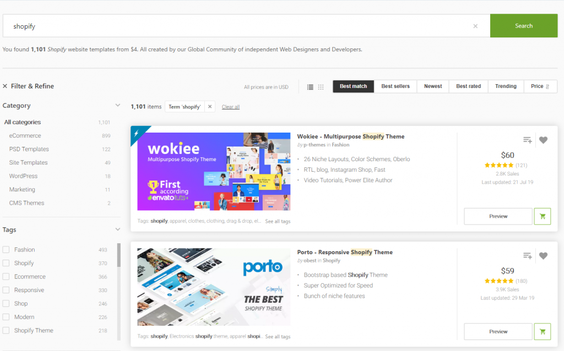Click the Porto five-star rating
This screenshot has height=351, width=564.
[498, 281]
